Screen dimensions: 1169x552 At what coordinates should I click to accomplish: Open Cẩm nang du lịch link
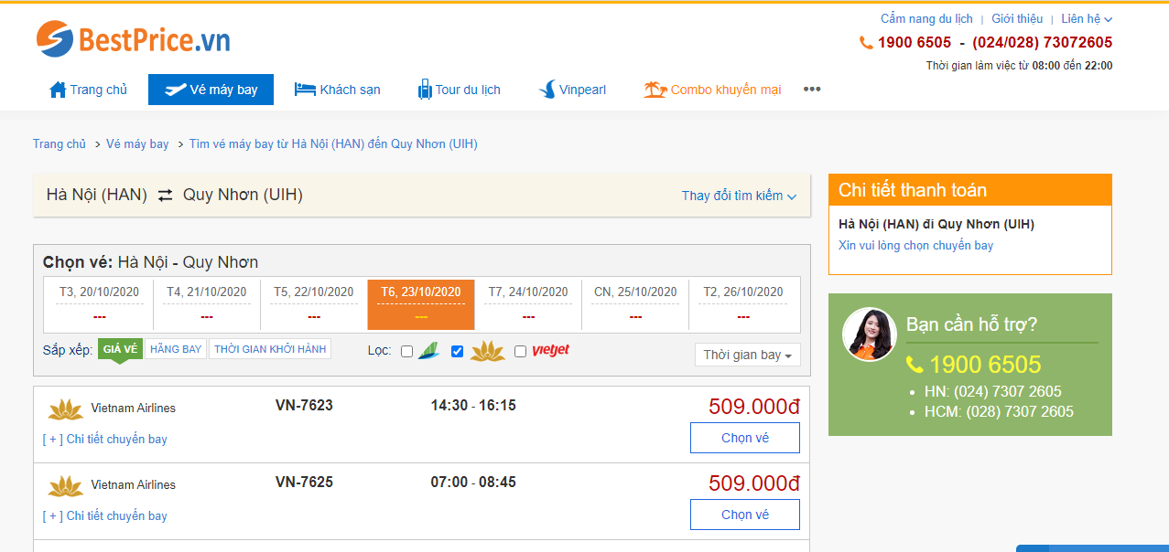pyautogui.click(x=926, y=18)
